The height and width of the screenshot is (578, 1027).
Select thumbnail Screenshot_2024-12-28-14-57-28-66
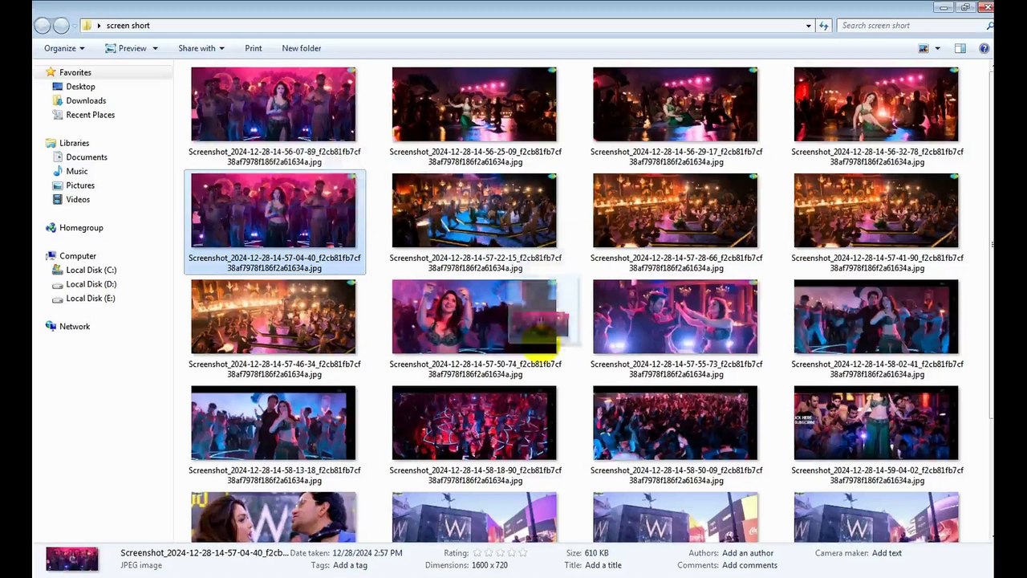(675, 210)
